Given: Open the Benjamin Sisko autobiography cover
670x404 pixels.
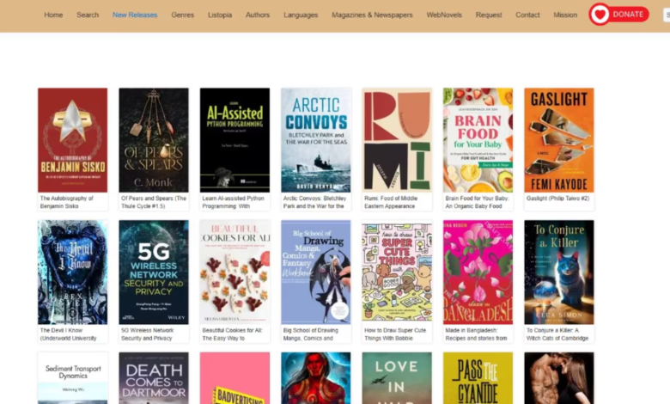Looking at the screenshot, I should click(x=73, y=140).
